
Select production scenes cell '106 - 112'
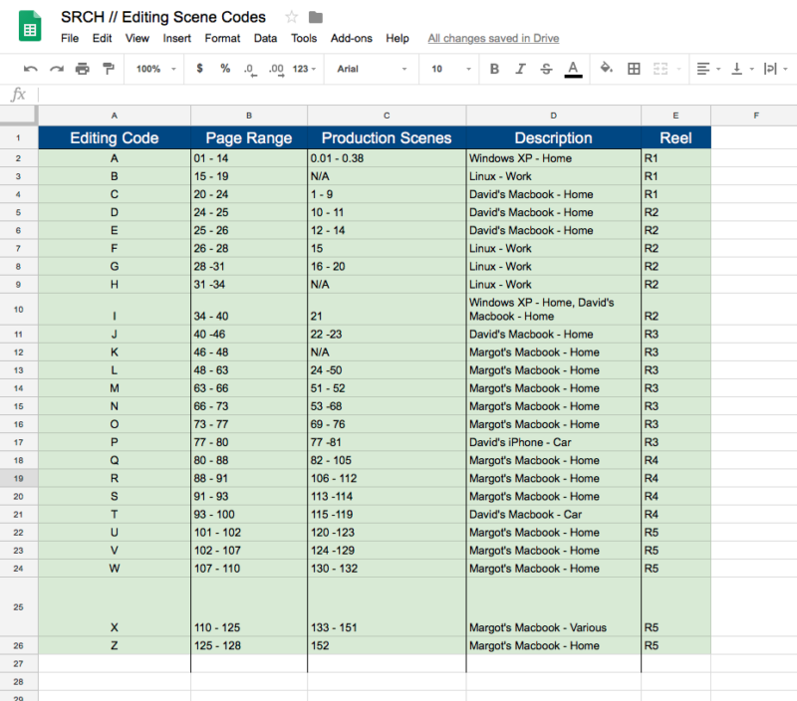387,479
